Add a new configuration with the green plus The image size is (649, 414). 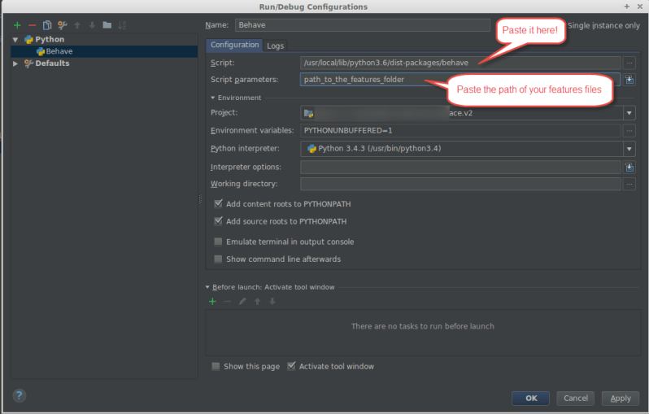coord(17,25)
